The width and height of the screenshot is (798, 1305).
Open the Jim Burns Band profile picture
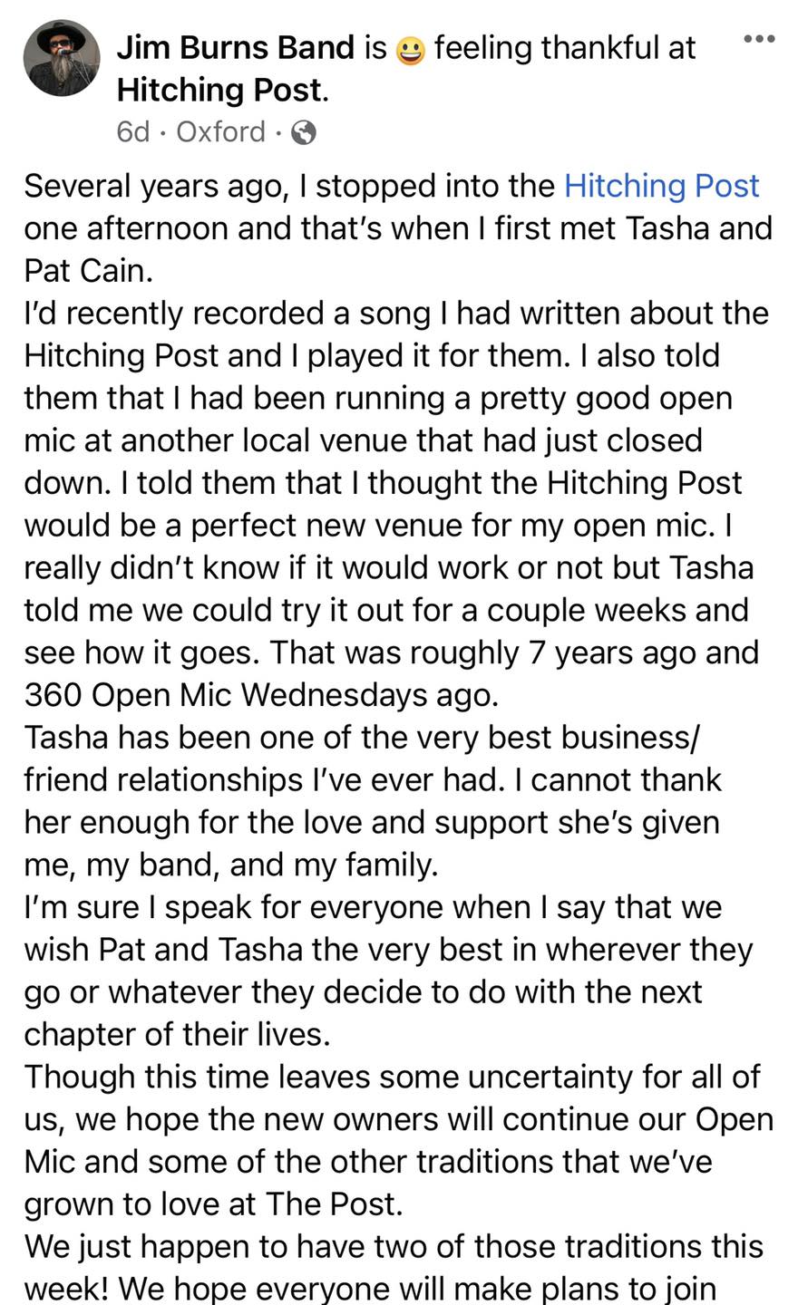pos(62,59)
